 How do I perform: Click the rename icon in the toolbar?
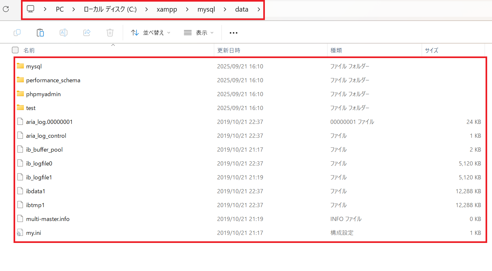[64, 33]
